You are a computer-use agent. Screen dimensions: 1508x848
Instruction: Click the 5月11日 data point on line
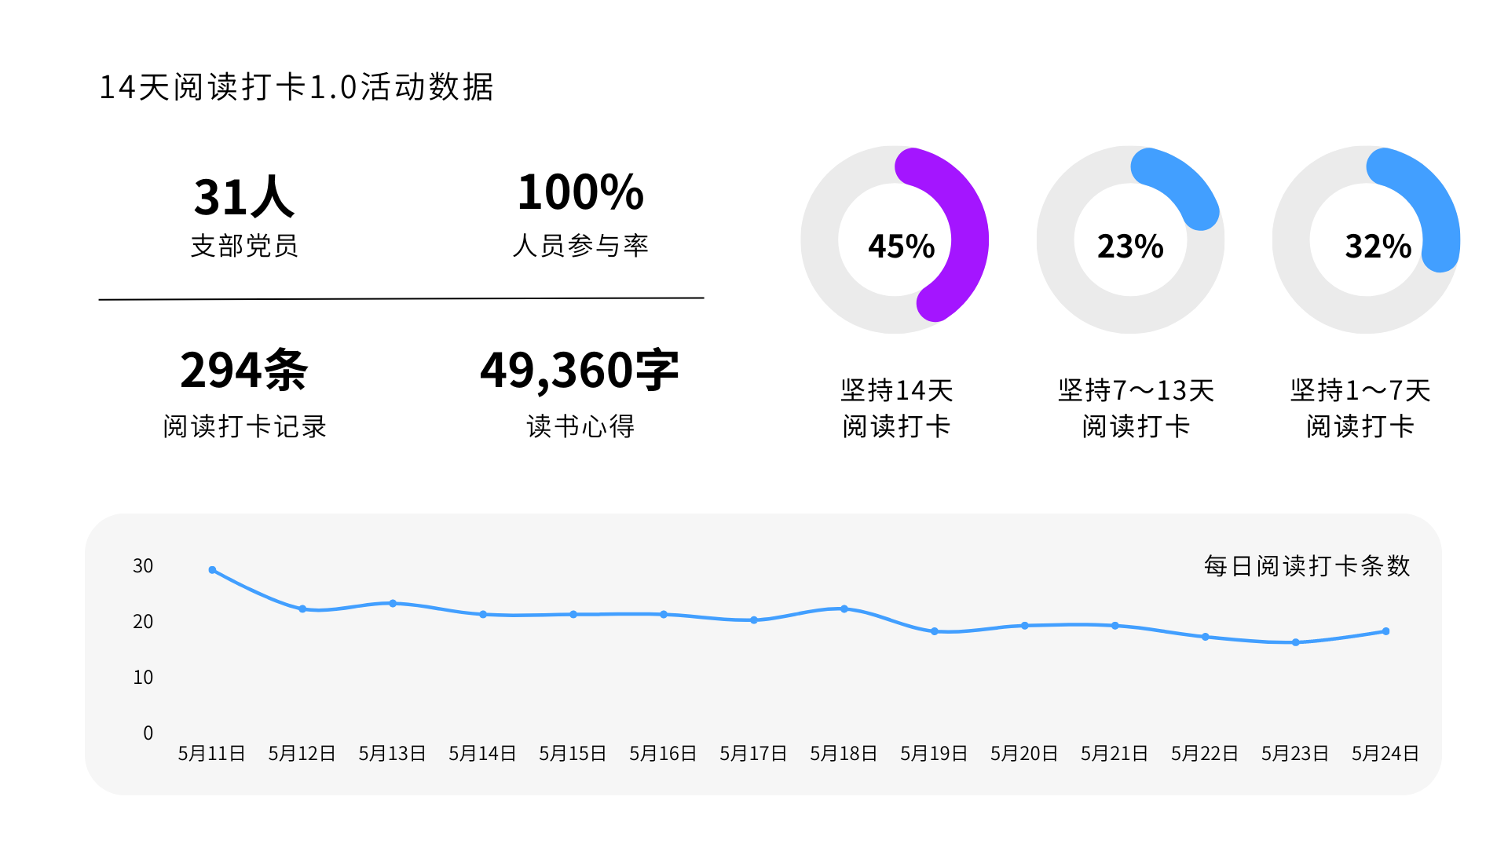point(213,570)
